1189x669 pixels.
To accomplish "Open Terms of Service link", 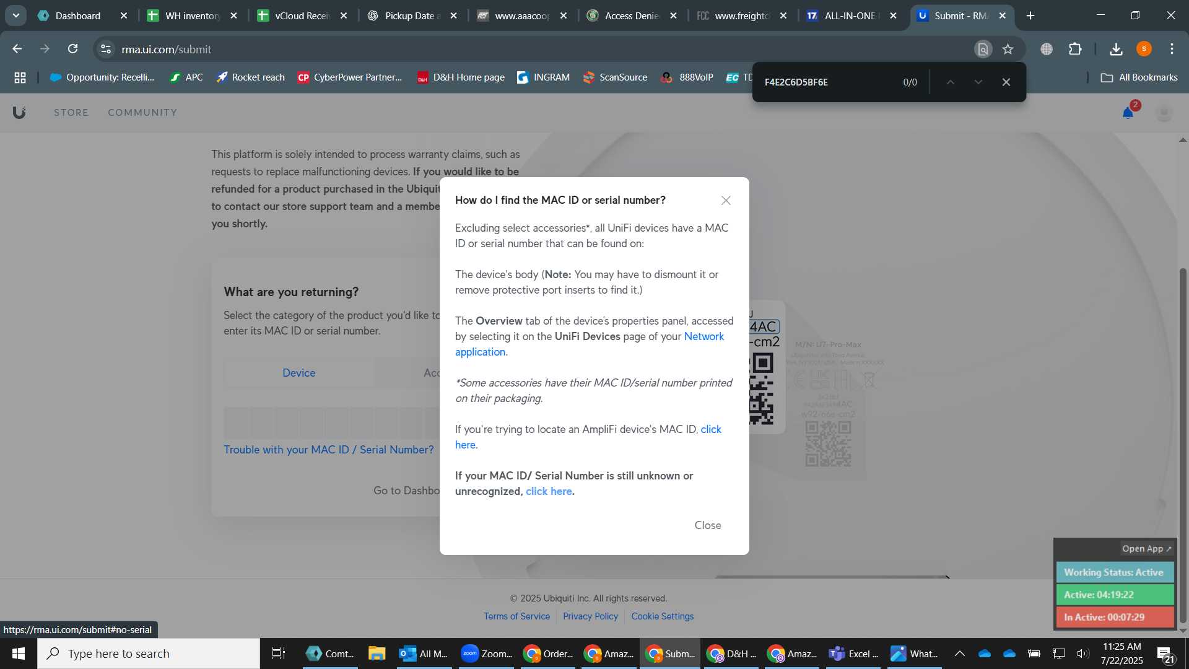I will [516, 616].
